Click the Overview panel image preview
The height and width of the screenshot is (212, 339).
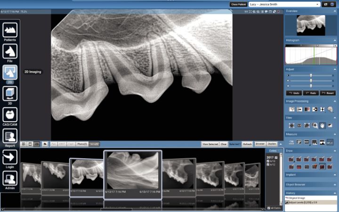(311, 25)
